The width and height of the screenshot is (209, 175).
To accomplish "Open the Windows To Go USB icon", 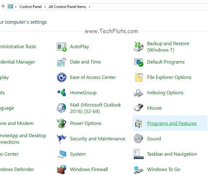I will click(138, 170).
